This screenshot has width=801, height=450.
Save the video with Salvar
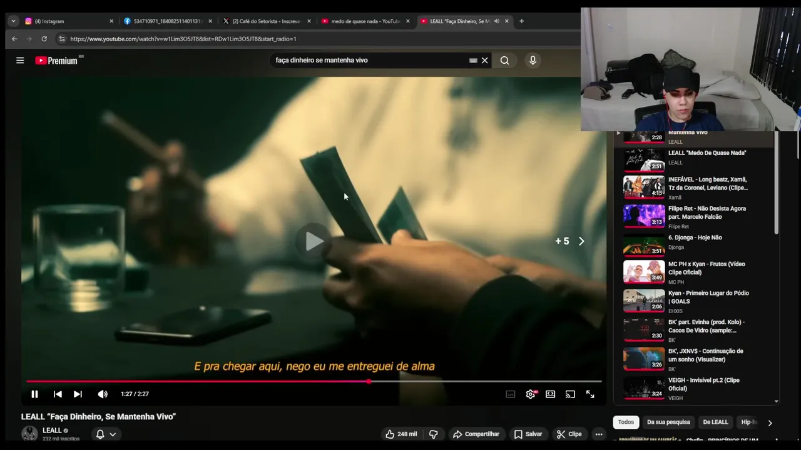528,434
